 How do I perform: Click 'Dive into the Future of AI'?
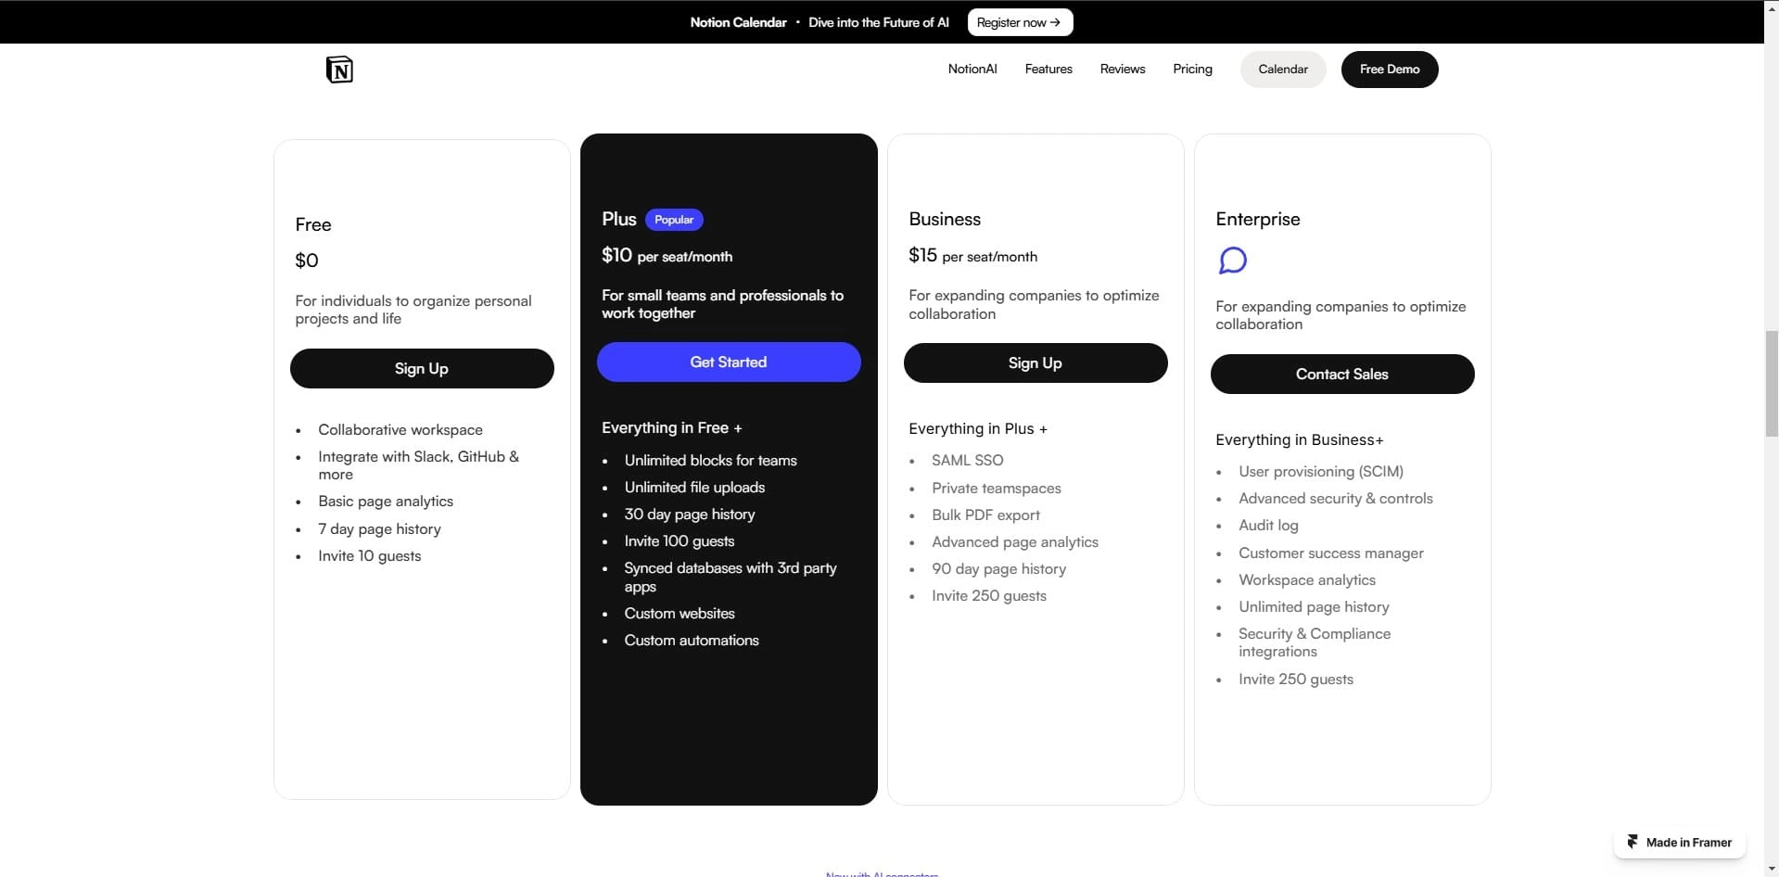click(x=879, y=22)
